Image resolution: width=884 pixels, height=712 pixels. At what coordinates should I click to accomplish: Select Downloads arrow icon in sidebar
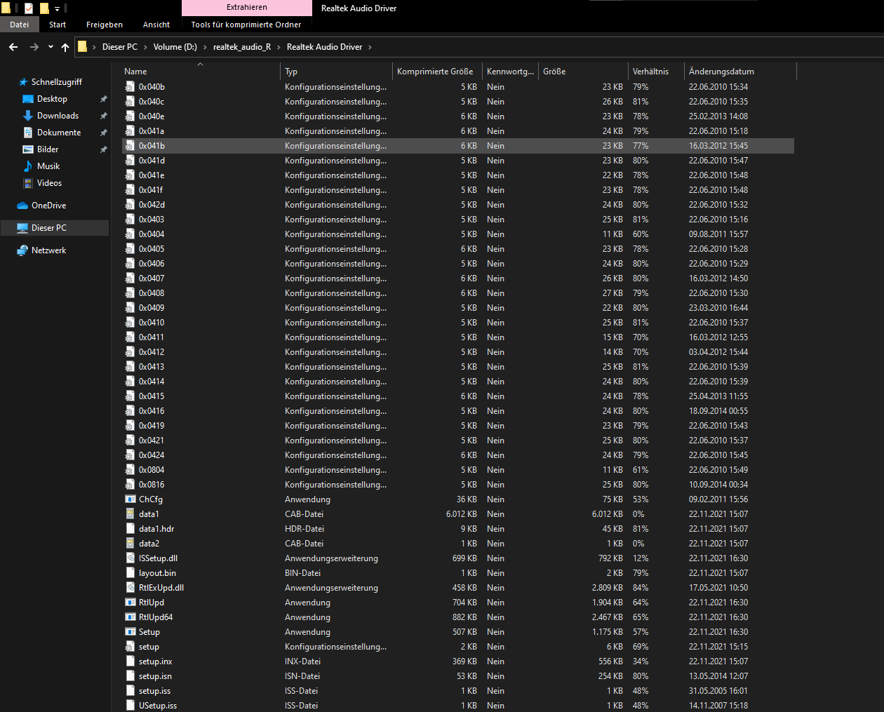click(x=28, y=116)
